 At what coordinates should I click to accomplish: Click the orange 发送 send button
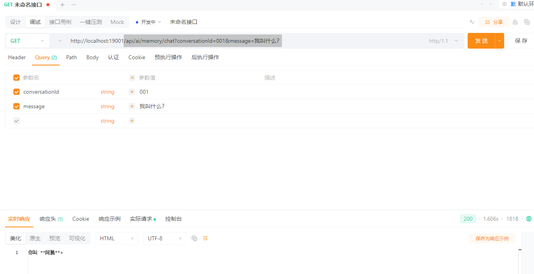481,41
